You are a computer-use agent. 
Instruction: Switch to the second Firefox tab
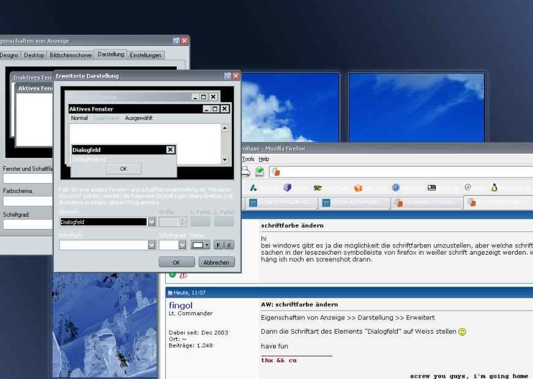(x=354, y=203)
